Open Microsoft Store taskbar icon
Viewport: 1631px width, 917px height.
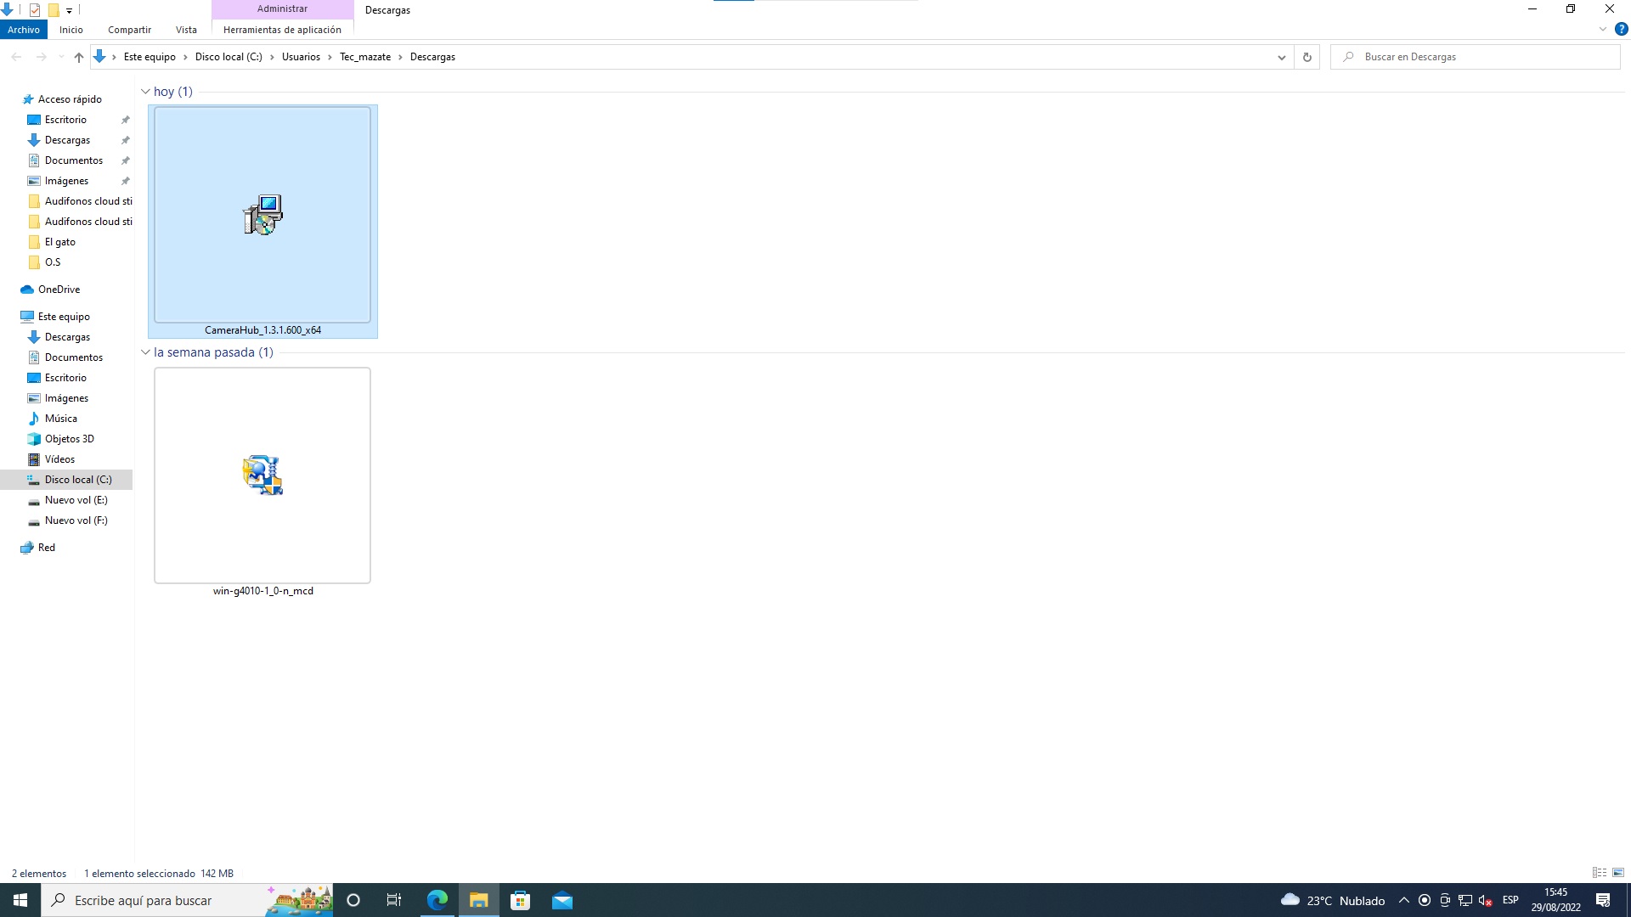pos(520,900)
